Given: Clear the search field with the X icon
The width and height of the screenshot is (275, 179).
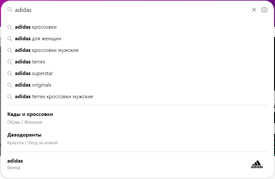Looking at the screenshot, I should tap(254, 10).
